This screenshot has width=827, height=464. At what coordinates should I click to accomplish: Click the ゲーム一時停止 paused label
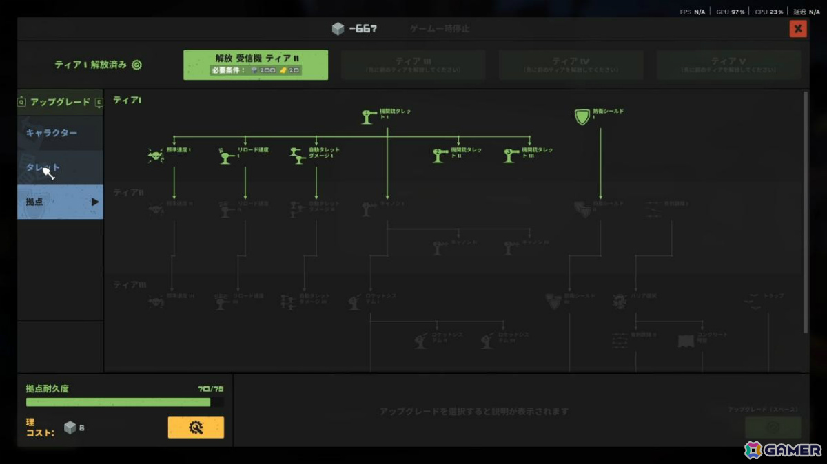(x=440, y=29)
